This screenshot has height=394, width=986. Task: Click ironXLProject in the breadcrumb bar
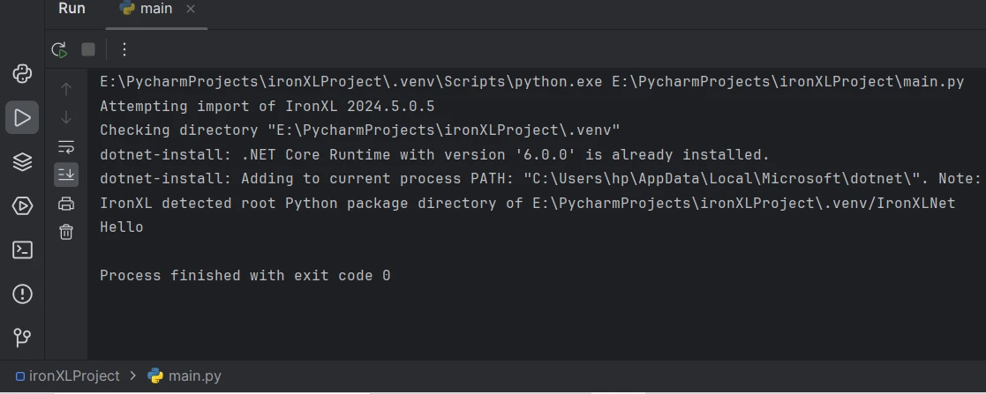[73, 375]
